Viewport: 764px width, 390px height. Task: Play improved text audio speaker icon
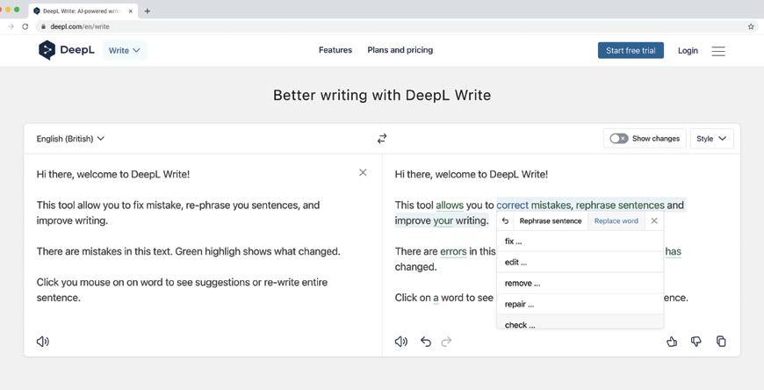pyautogui.click(x=401, y=342)
